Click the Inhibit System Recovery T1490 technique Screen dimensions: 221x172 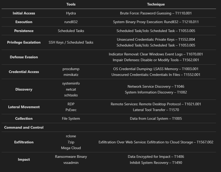(x=156, y=163)
